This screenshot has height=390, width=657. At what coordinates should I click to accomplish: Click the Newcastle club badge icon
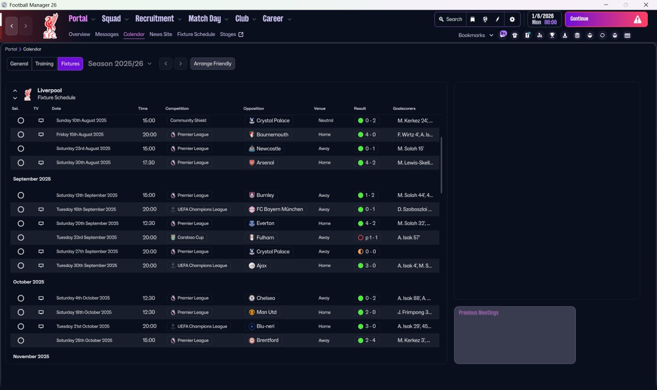[x=252, y=149]
